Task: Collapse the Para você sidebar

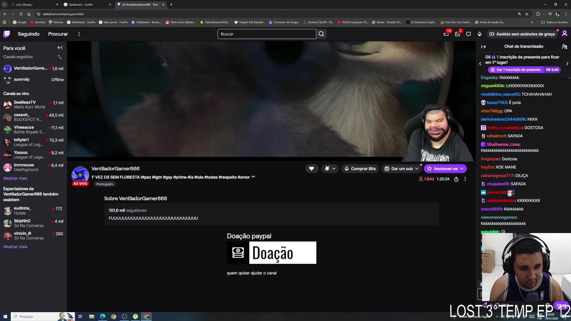Action: point(60,48)
